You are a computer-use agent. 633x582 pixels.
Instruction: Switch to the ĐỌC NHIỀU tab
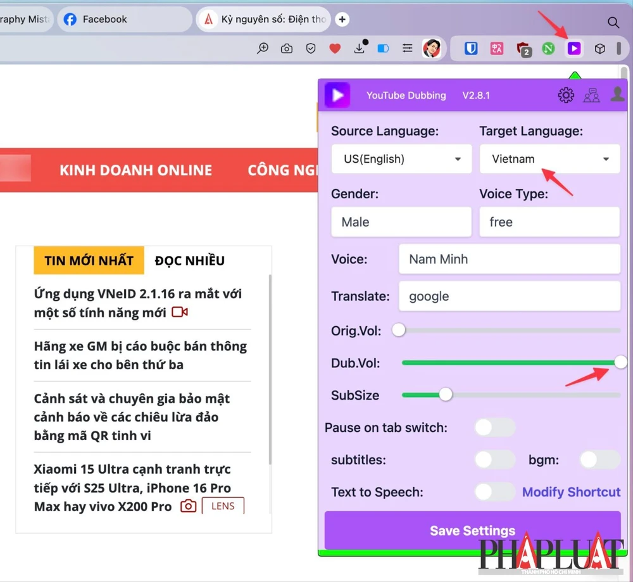click(x=189, y=260)
